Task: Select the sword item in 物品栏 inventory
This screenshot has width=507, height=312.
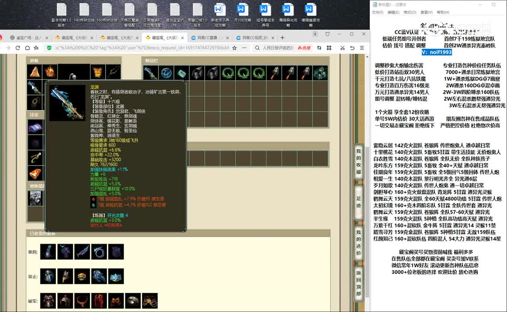Action: 151,73
